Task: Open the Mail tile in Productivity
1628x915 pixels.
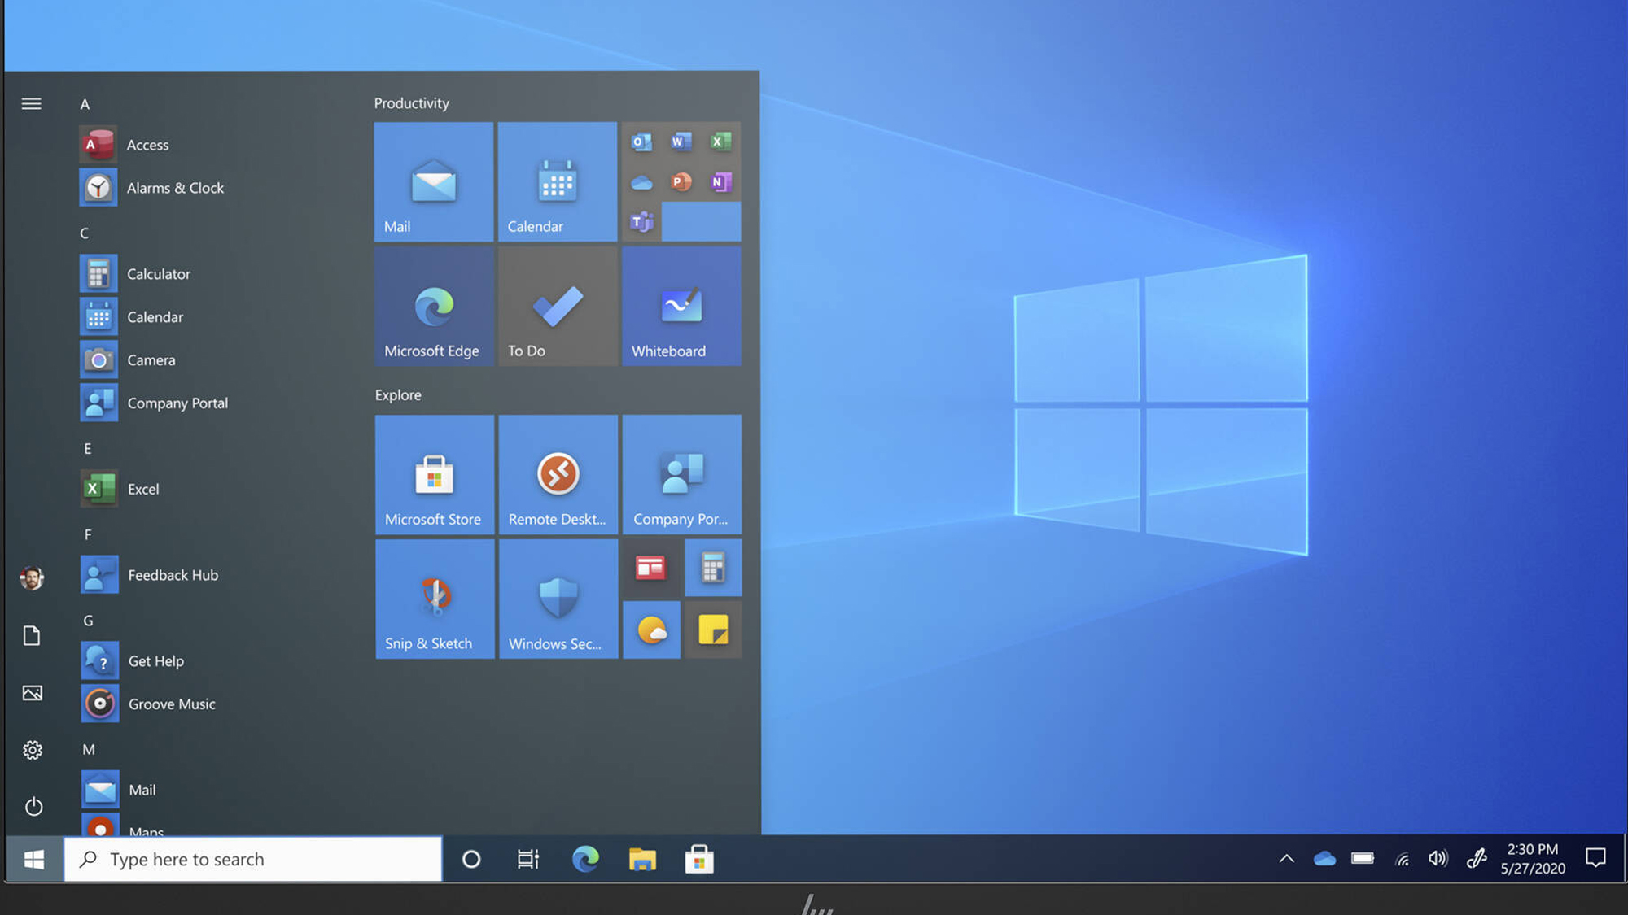Action: point(434,181)
